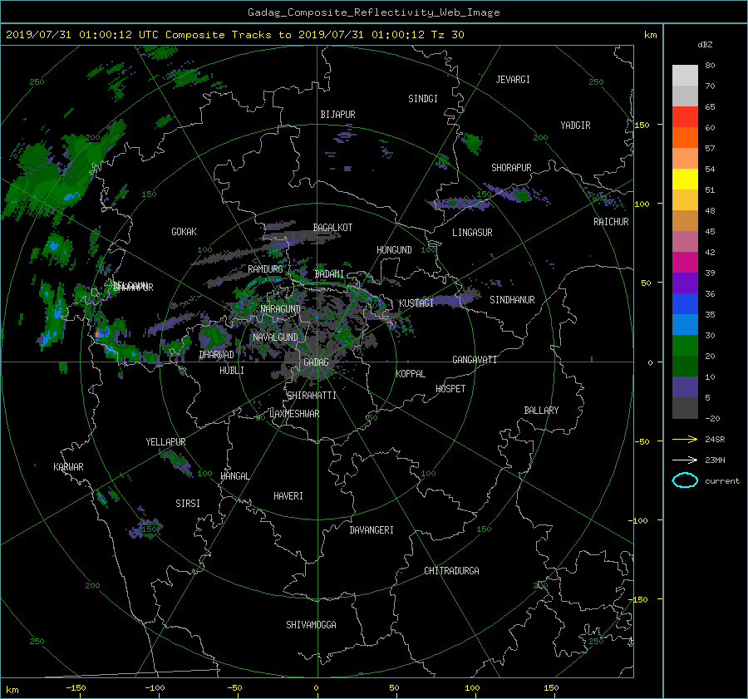Click the white 23MN track arrow in legend
The width and height of the screenshot is (748, 699).
(x=685, y=460)
